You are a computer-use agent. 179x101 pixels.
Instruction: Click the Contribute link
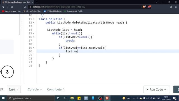click(55, 89)
